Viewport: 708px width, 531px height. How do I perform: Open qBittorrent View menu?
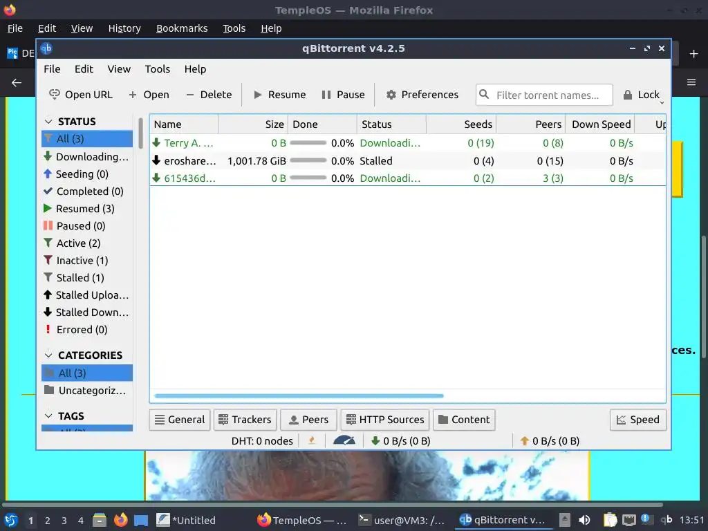point(119,69)
